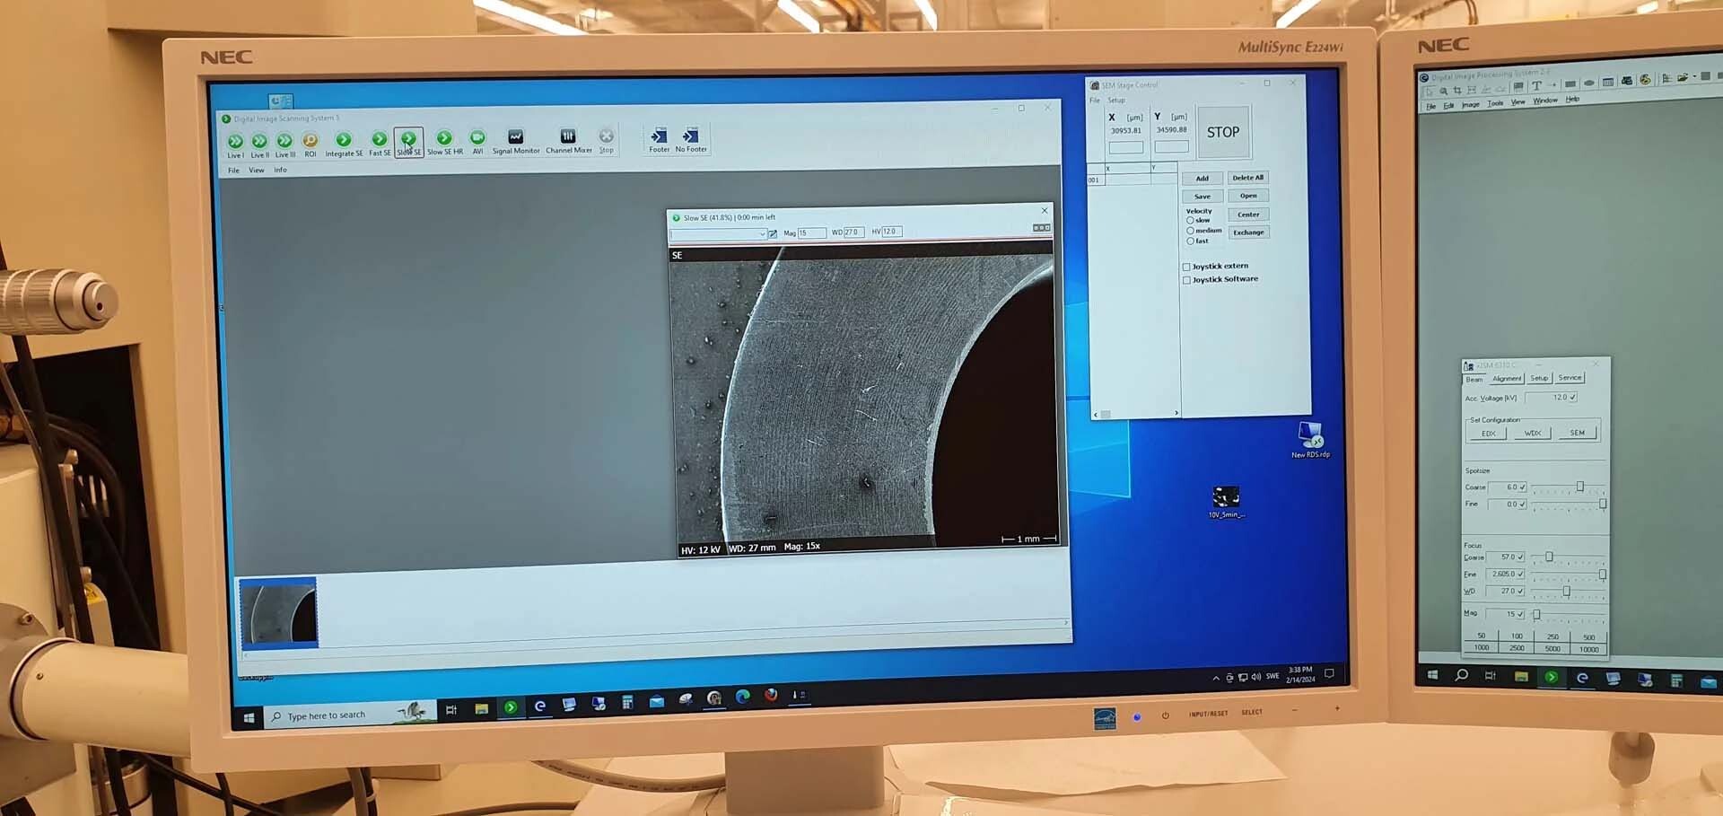Click Open in SEM Stage Control
The image size is (1723, 816).
coord(1248,196)
